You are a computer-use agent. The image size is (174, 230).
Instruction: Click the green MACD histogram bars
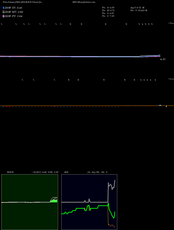point(54,201)
